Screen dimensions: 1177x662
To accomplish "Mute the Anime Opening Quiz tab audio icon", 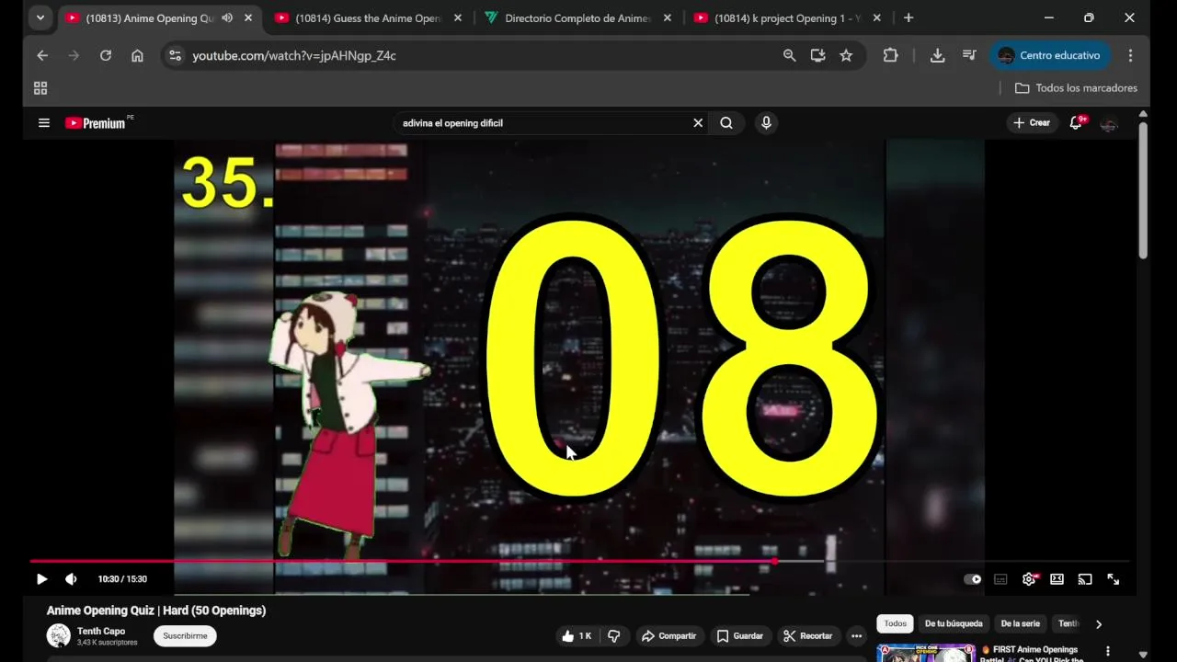I will (x=227, y=17).
